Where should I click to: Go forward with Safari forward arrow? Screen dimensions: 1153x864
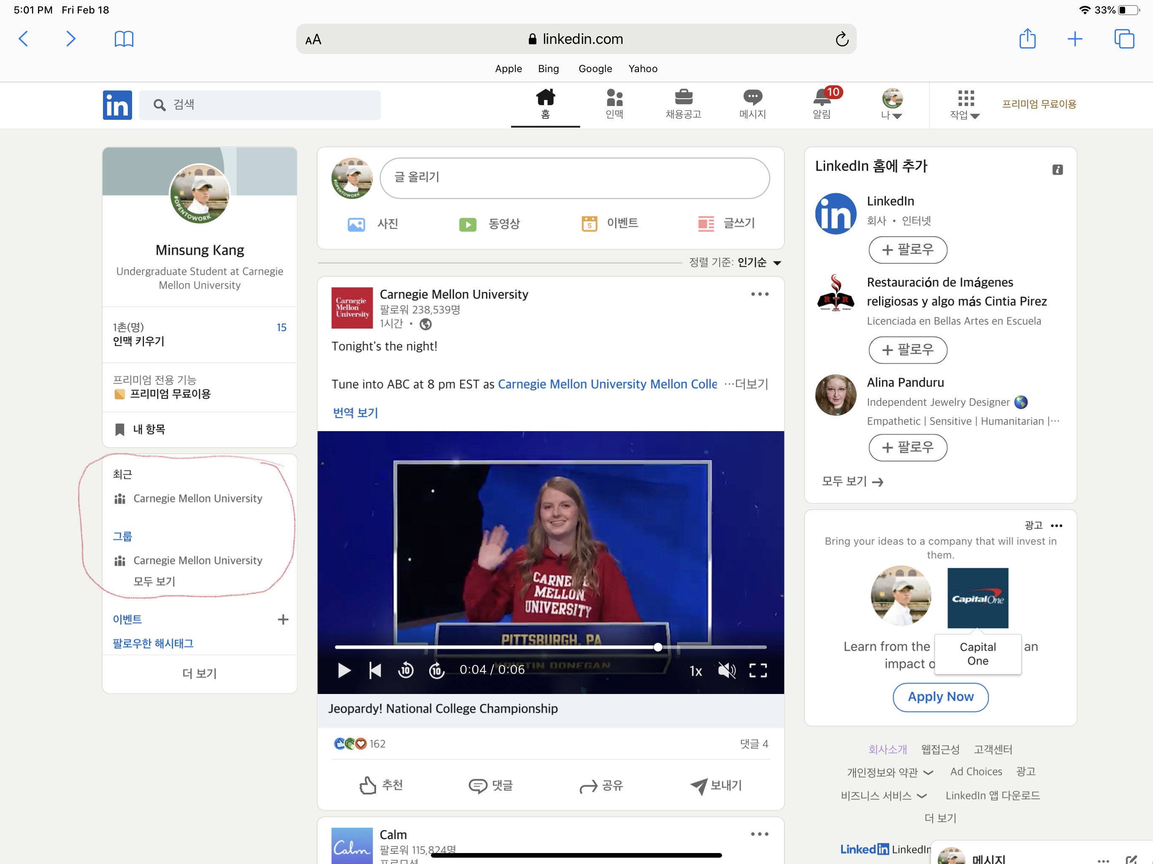(x=71, y=38)
